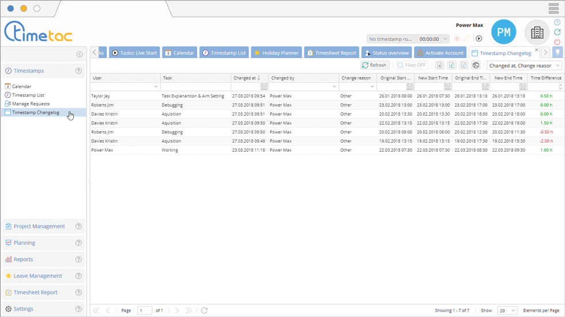Click the lightbulb tips icon
Screen dimensions: 565x317
click(x=558, y=52)
